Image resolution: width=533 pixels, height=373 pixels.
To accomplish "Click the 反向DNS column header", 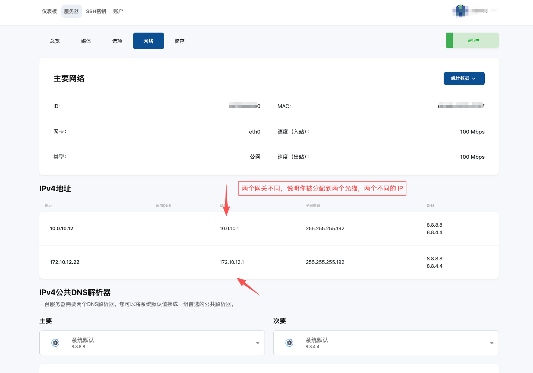I will click(163, 206).
